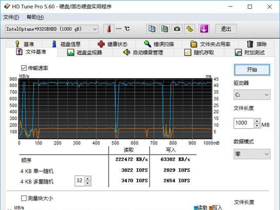
Task: Click the 2829 IOPS write value
Action: coord(177,170)
